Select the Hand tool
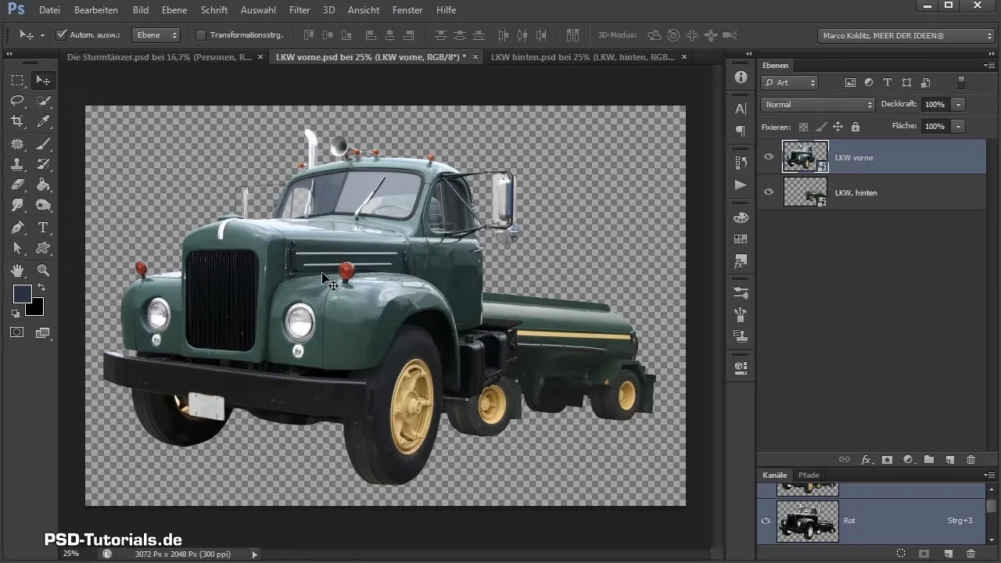 pyautogui.click(x=17, y=271)
